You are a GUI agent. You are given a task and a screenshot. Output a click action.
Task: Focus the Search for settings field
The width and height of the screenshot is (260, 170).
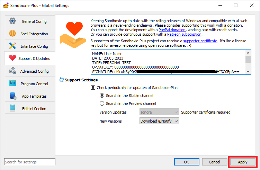30,162
